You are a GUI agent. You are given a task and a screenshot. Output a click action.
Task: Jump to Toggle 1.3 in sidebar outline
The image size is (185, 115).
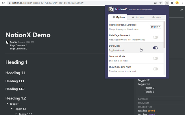[144, 84]
